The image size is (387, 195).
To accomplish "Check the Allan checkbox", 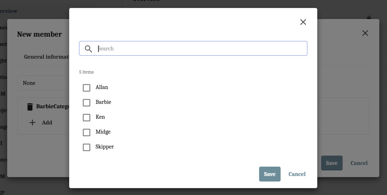I will point(87,88).
